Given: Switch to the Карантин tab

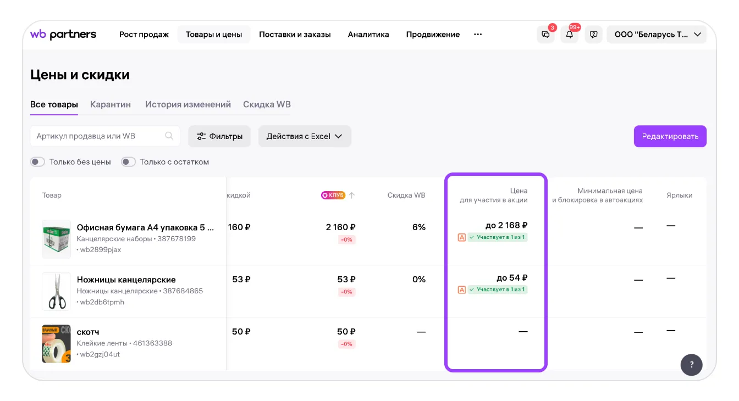Looking at the screenshot, I should click(x=111, y=104).
